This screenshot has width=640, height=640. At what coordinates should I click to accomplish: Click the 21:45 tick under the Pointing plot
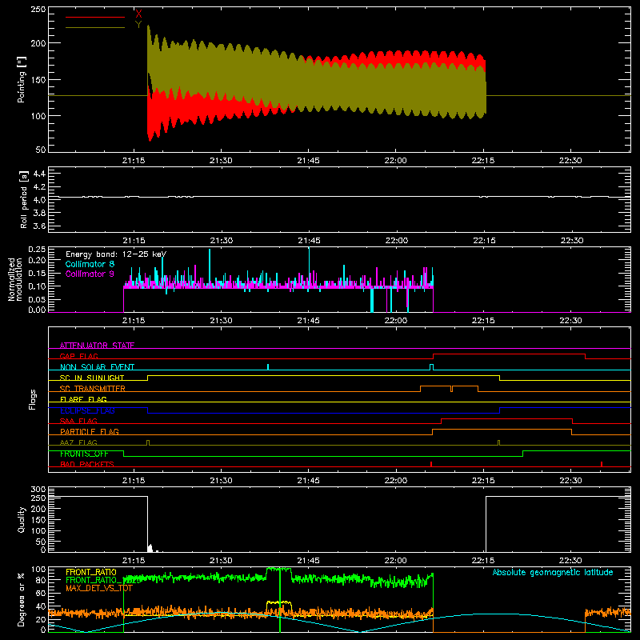tap(308, 161)
